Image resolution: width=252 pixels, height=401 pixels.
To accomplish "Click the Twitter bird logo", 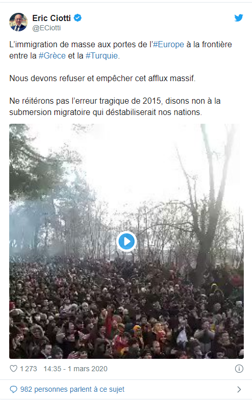I will 239,18.
